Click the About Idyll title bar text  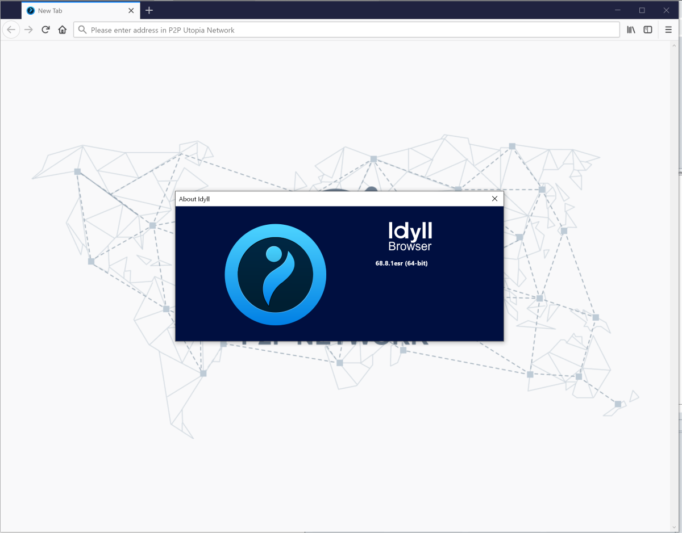pyautogui.click(x=194, y=199)
